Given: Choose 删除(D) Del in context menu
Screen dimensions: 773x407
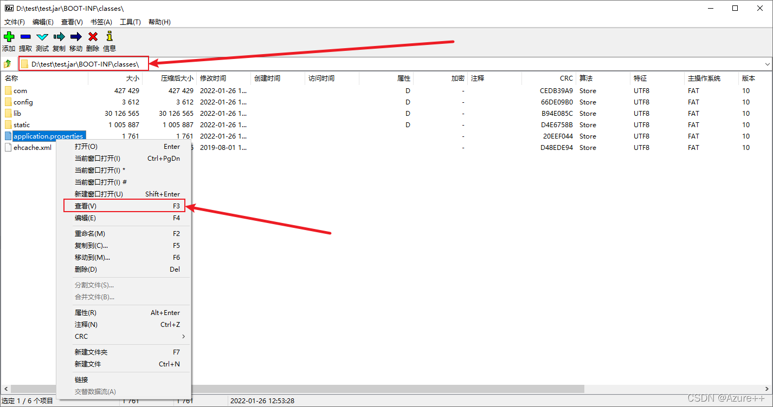Looking at the screenshot, I should click(124, 270).
